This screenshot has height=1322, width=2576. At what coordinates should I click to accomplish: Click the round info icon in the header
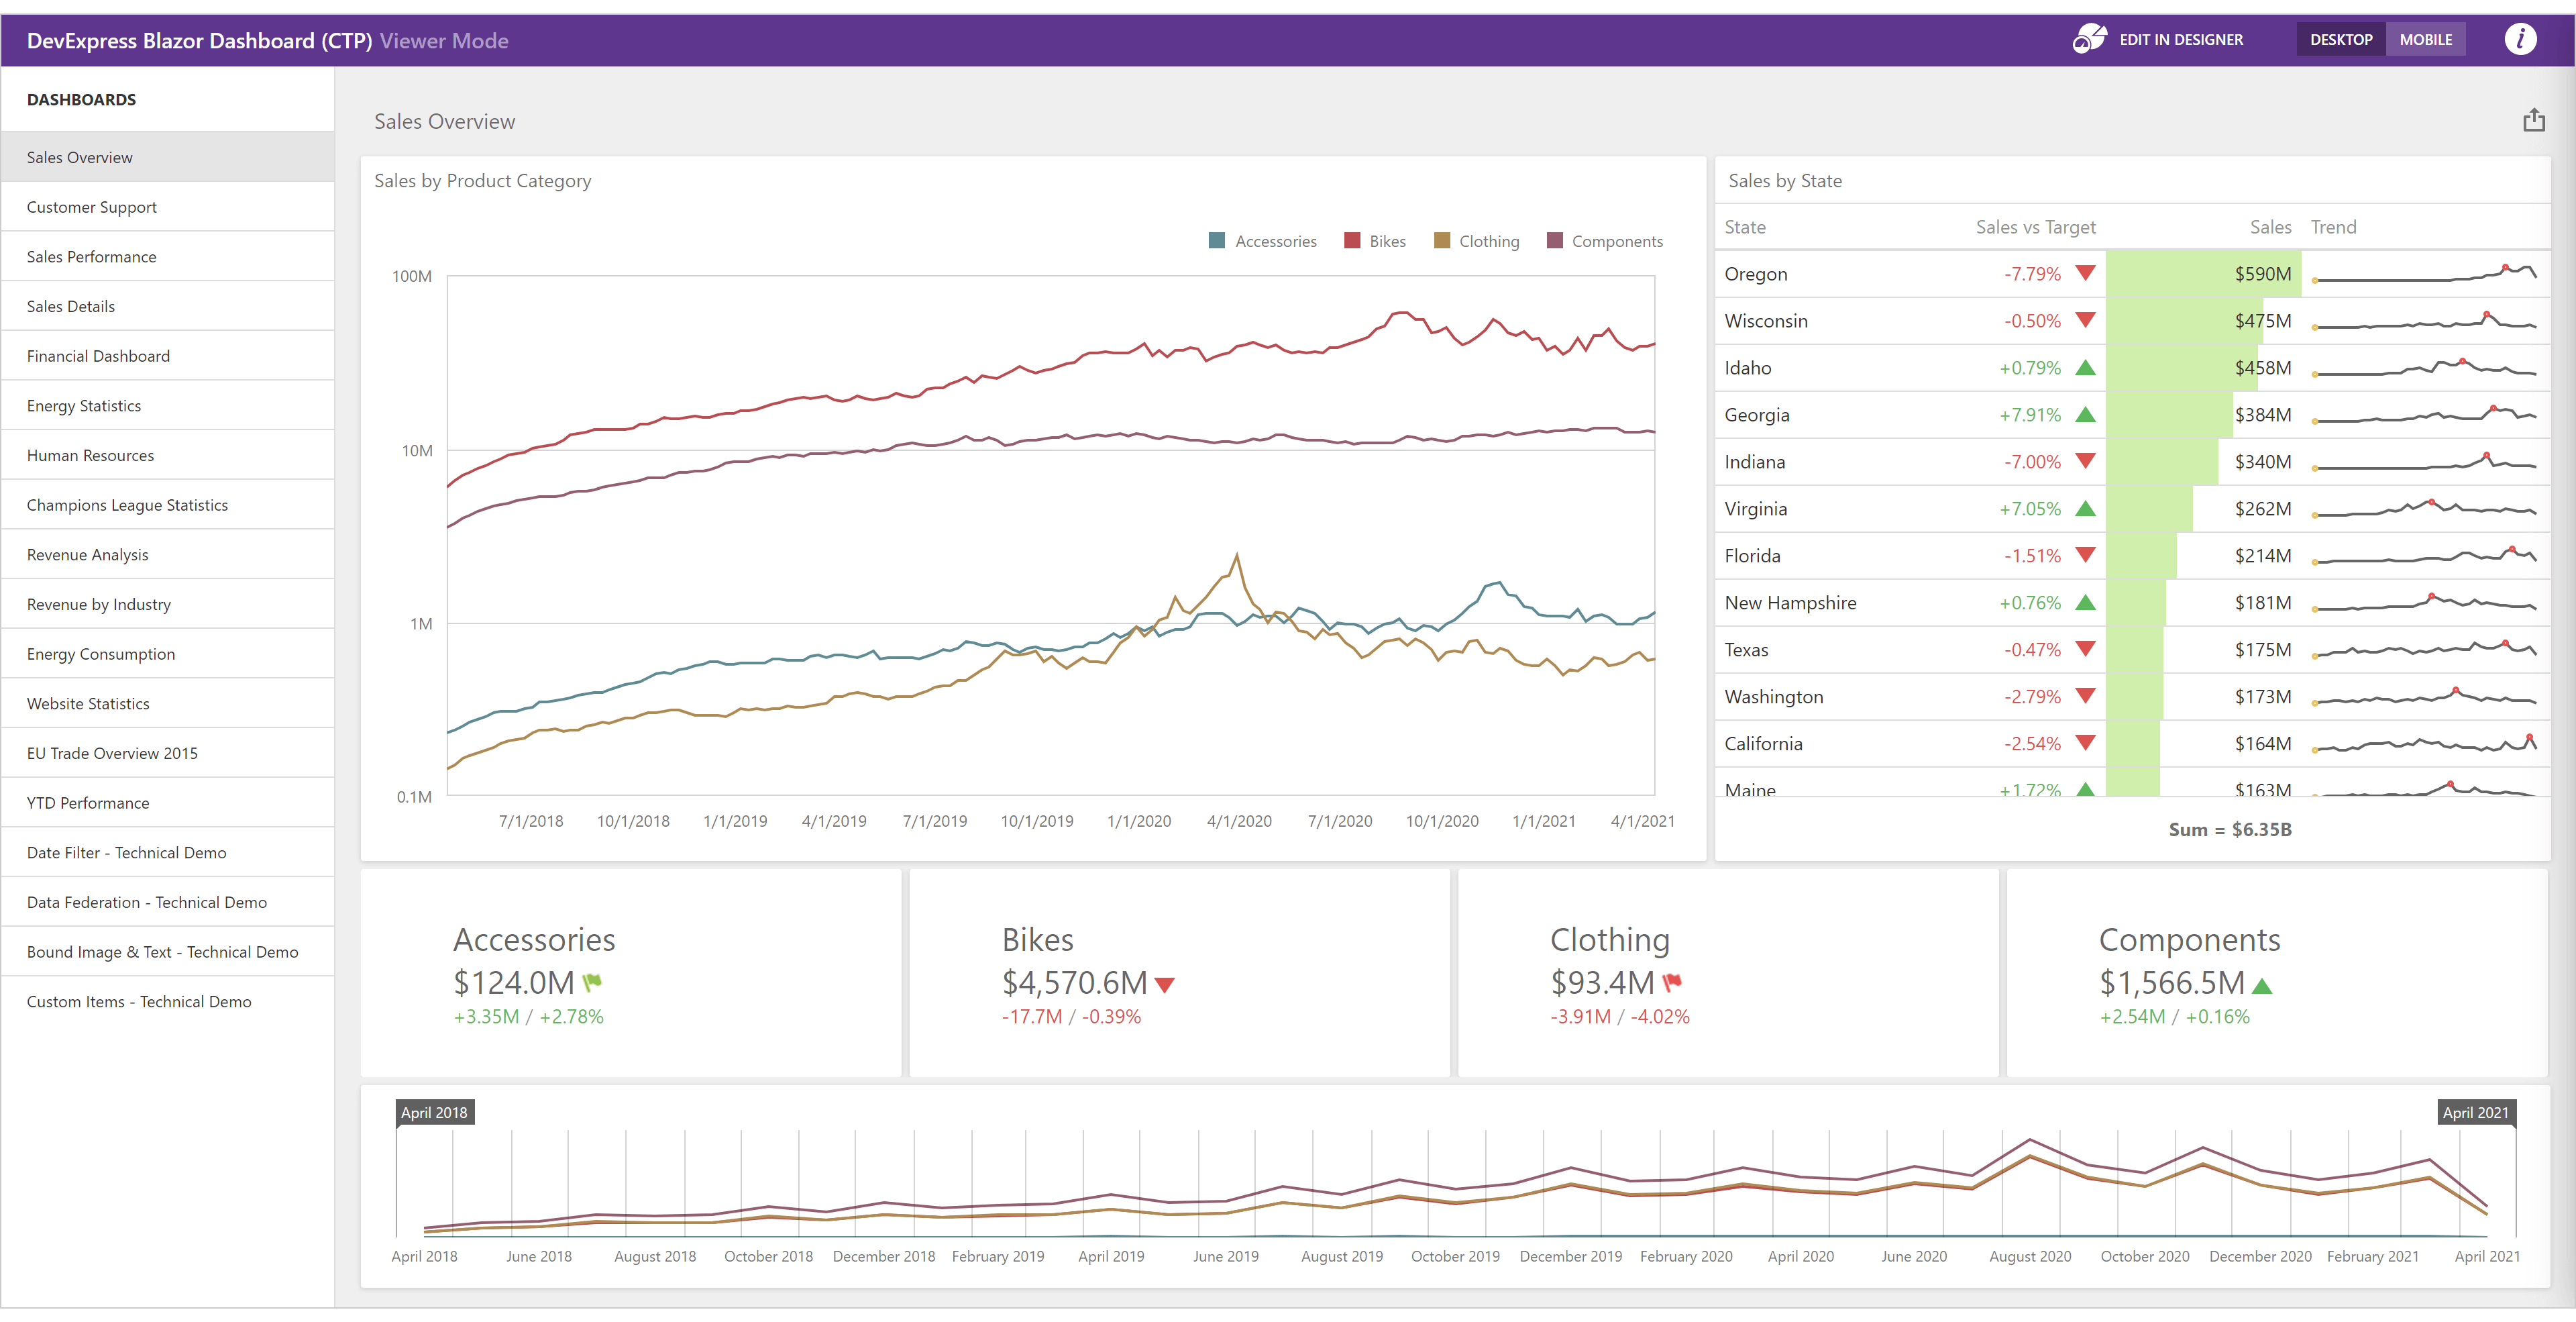pos(2521,39)
